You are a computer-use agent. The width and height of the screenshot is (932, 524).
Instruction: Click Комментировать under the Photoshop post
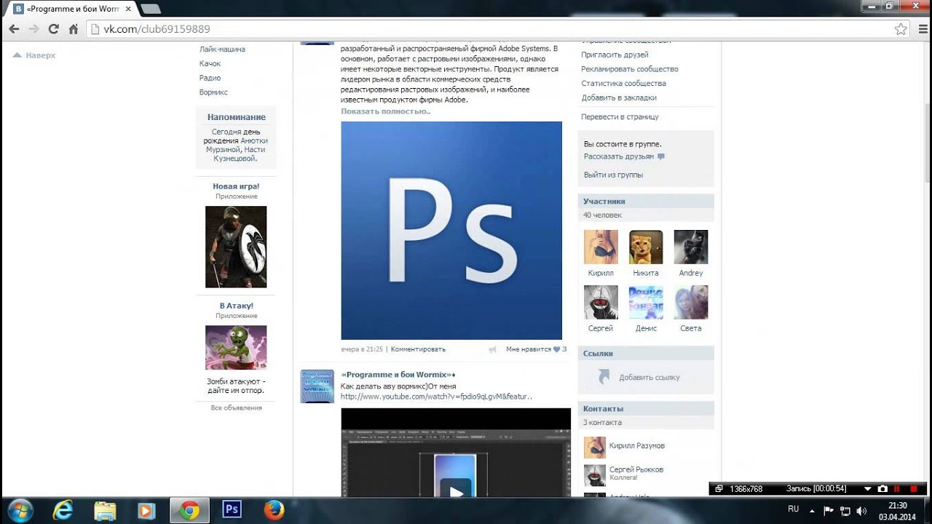[x=418, y=349]
